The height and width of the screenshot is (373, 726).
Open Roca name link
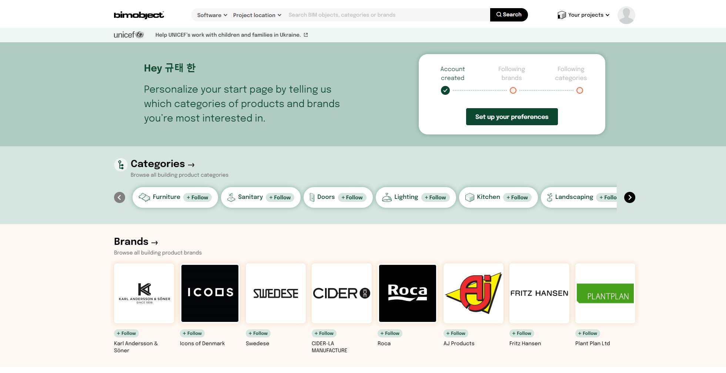coord(384,343)
